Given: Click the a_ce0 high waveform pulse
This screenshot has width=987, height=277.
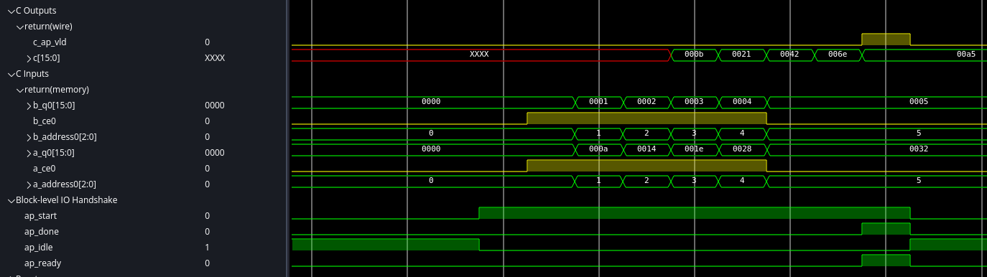Looking at the screenshot, I should point(647,166).
